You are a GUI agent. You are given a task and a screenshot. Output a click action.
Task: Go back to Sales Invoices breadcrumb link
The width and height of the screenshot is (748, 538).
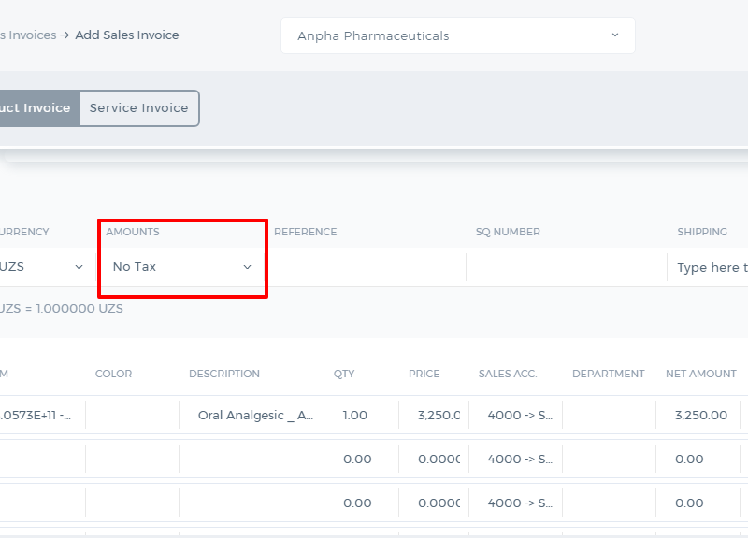[28, 35]
